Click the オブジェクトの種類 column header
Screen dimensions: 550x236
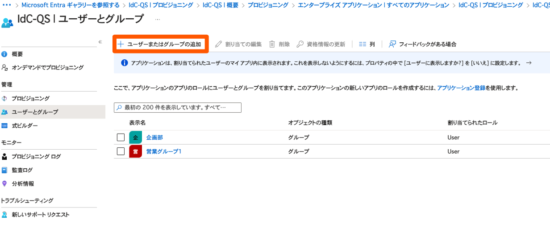click(x=310, y=122)
